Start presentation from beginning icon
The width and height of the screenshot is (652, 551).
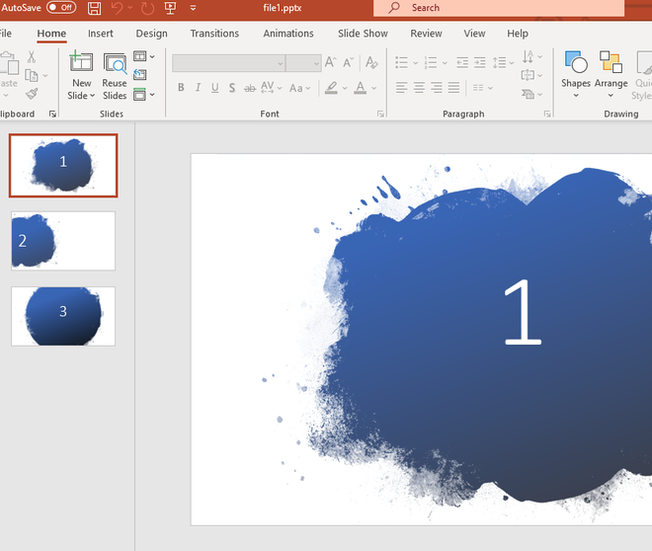tap(170, 8)
